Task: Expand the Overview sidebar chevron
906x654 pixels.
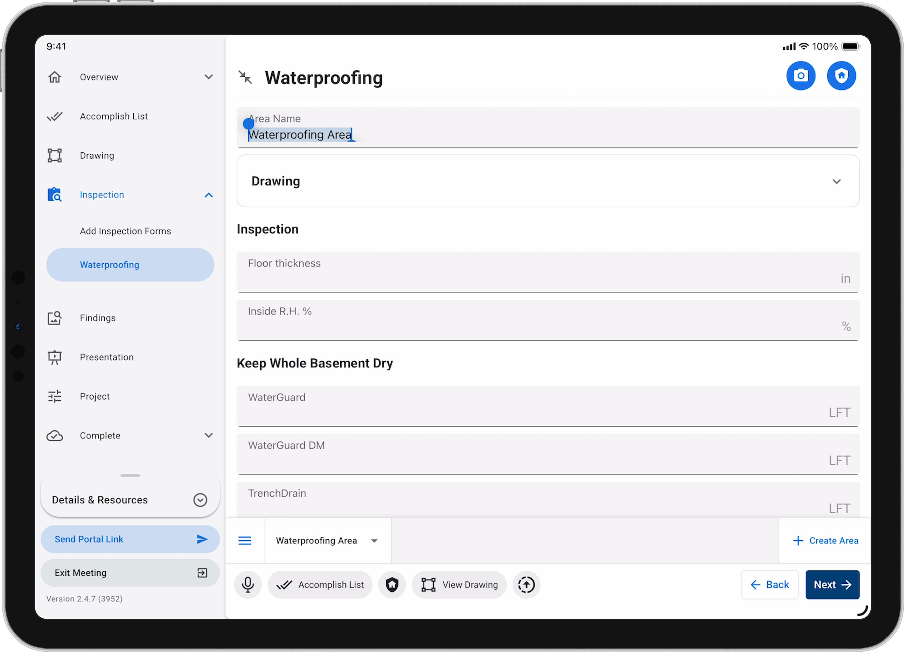Action: (209, 77)
